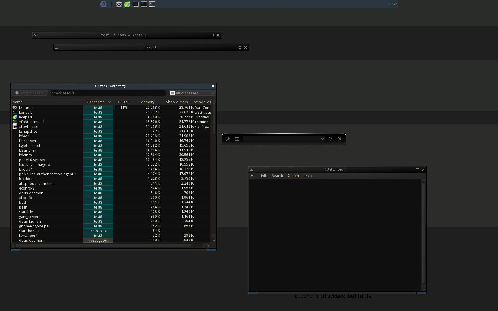The image size is (498, 311).
Task: Click inside the Leafpad text editing area
Action: tap(335, 235)
